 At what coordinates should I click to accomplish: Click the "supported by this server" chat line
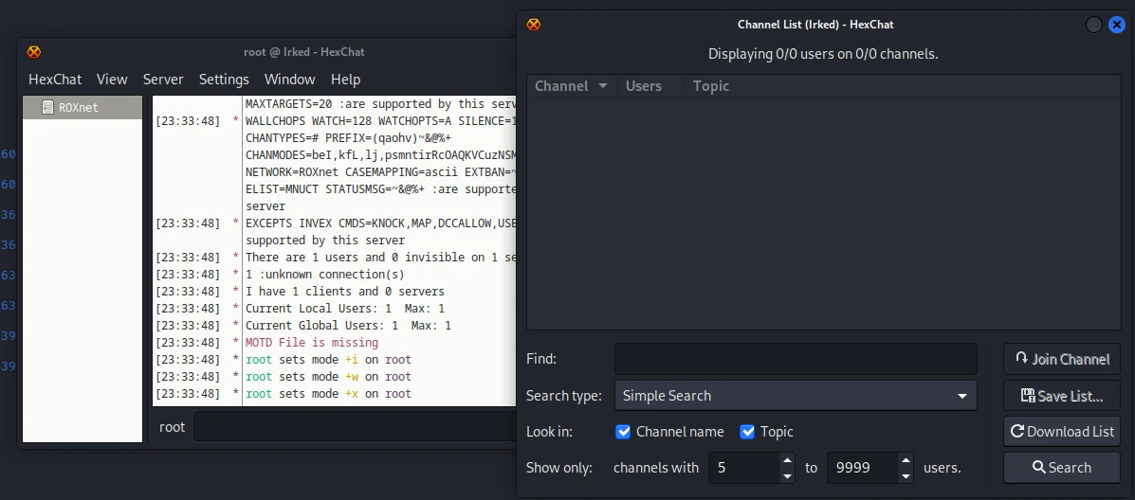[325, 241]
